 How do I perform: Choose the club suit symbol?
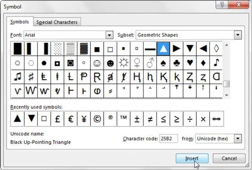(x=176, y=63)
